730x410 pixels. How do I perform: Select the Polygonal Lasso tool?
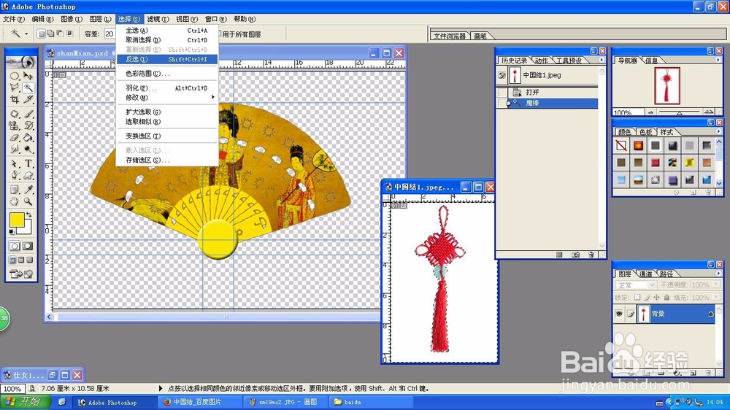(x=15, y=88)
